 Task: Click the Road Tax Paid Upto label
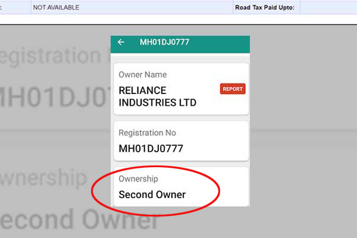[x=267, y=7]
